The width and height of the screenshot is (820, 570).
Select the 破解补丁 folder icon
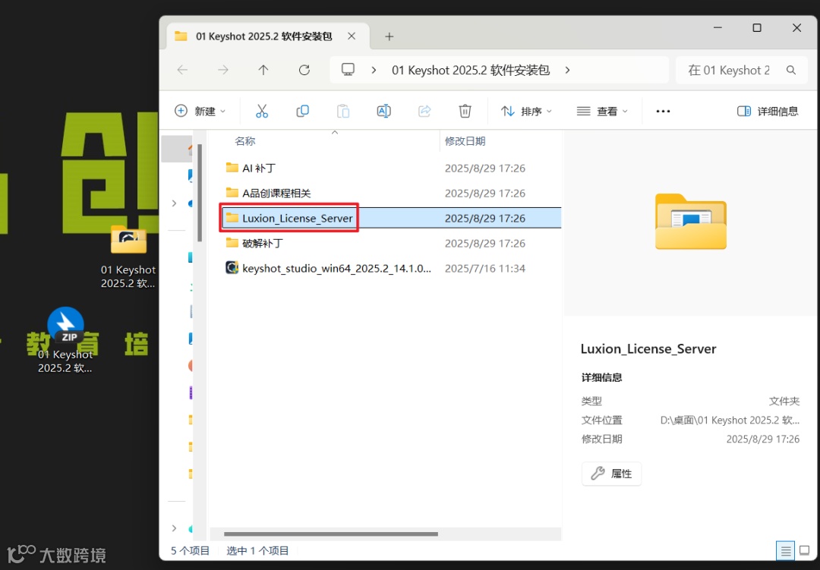pos(232,243)
